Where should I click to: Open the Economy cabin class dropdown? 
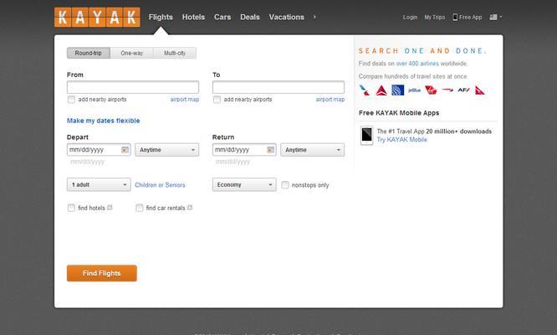point(244,184)
